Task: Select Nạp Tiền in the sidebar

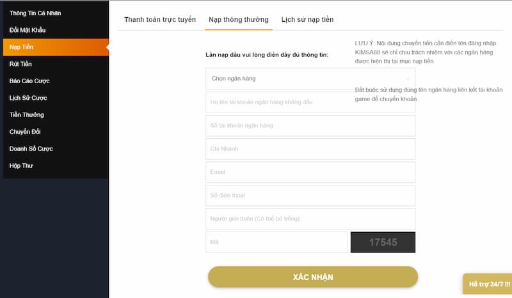Action: pyautogui.click(x=22, y=47)
